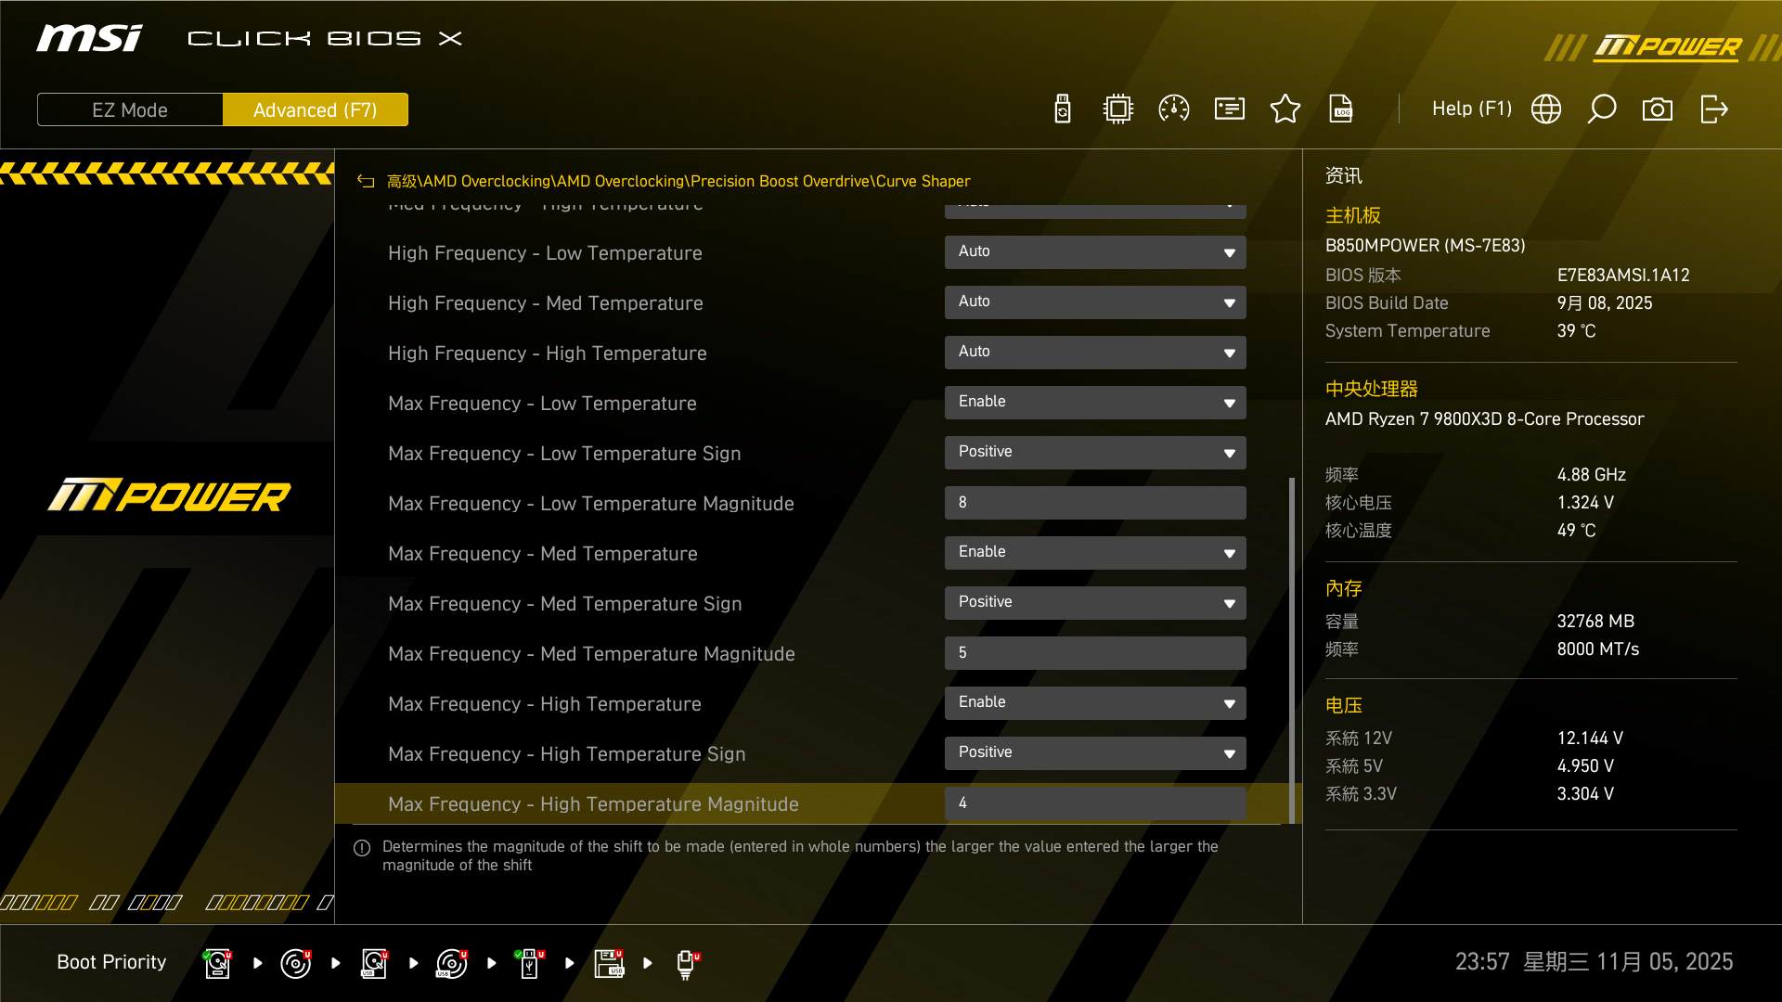Screen dimensions: 1782x1002
Task: Select first boot priority device icon
Action: pyautogui.click(x=217, y=963)
